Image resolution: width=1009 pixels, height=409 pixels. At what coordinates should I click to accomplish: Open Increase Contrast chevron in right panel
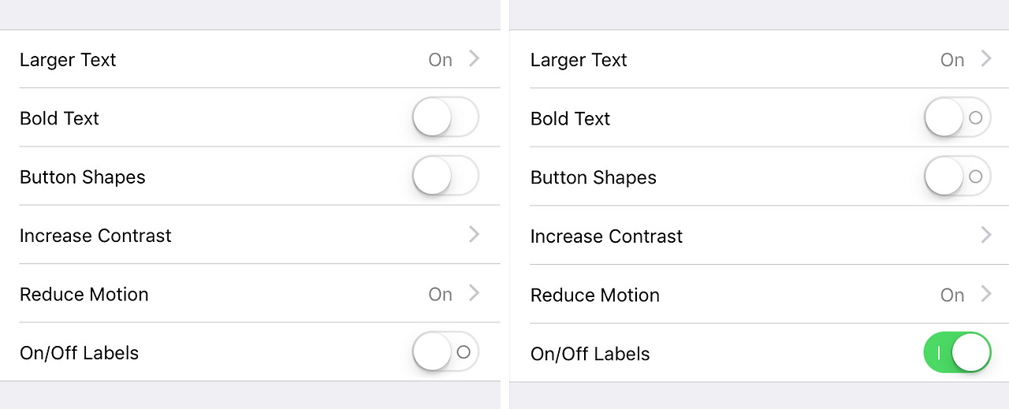986,235
